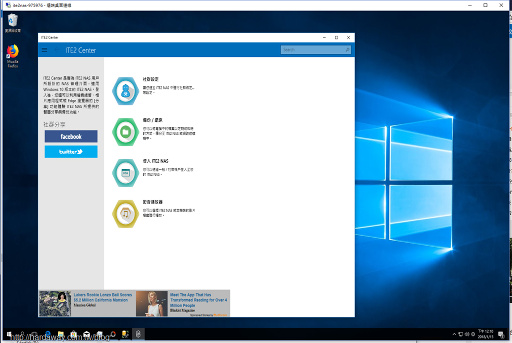The width and height of the screenshot is (512, 343).
Task: Open the volume control tray icon
Action: (x=467, y=334)
